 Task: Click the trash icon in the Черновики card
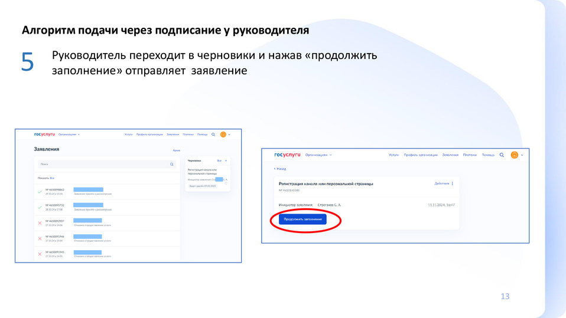[x=226, y=183]
